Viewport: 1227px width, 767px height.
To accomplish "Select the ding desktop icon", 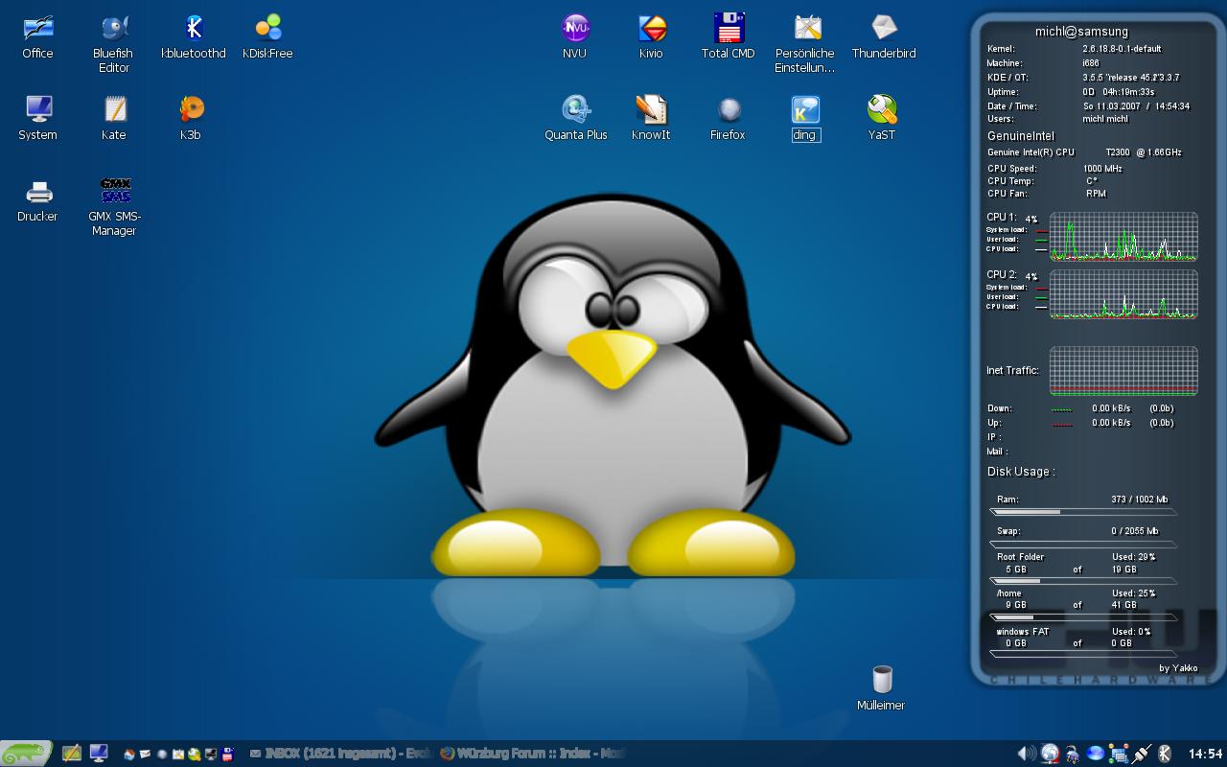I will (x=805, y=119).
